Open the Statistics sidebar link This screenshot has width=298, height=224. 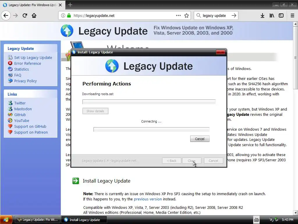(x=22, y=69)
